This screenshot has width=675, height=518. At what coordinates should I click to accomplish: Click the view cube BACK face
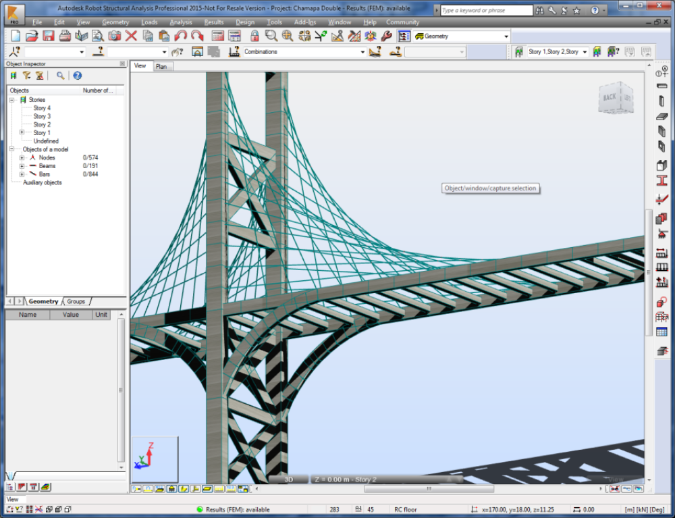tap(610, 98)
